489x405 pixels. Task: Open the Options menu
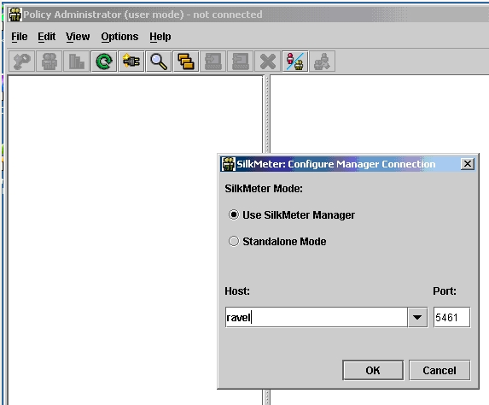[119, 37]
